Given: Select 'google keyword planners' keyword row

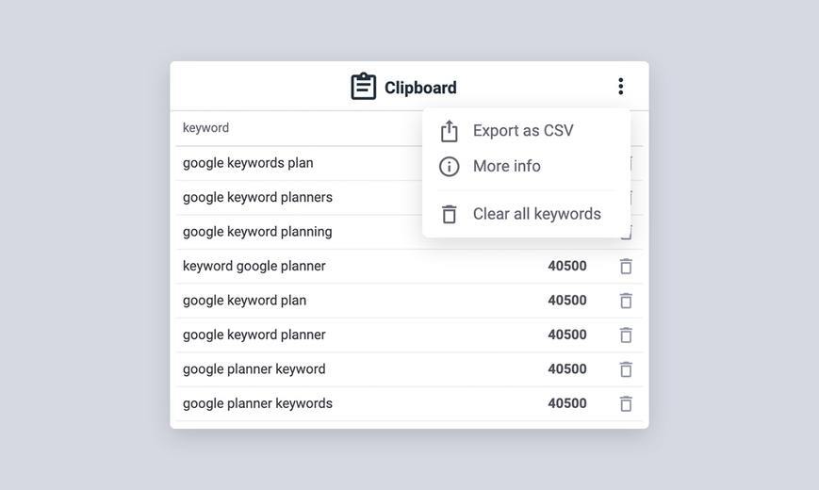Looking at the screenshot, I should click(x=299, y=198).
